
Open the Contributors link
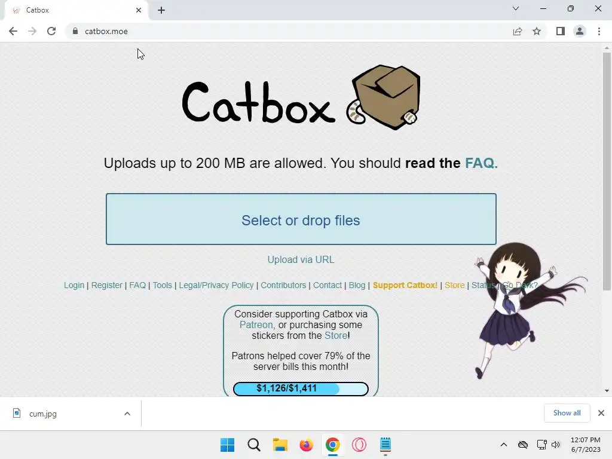(283, 285)
